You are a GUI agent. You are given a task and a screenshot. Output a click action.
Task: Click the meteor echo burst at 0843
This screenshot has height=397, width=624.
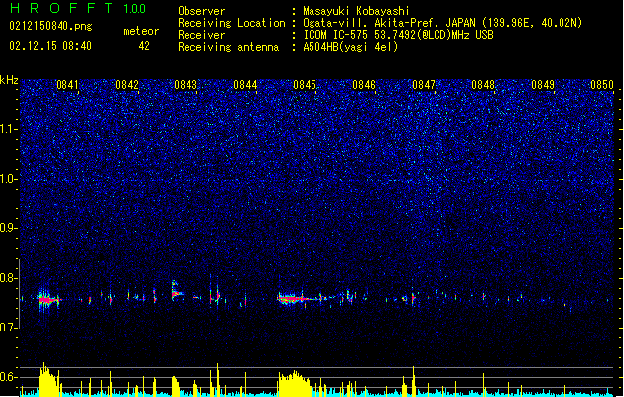tap(177, 292)
